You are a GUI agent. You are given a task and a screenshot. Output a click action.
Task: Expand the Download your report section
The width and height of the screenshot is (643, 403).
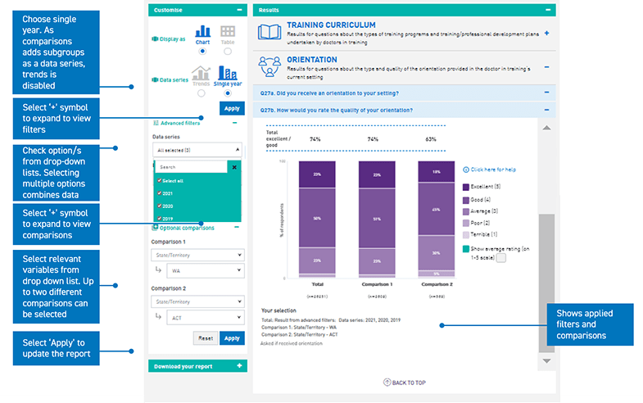click(238, 366)
